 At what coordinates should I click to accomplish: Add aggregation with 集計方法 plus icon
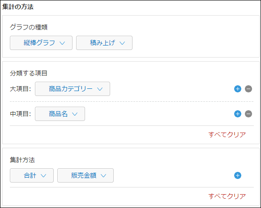238,175
